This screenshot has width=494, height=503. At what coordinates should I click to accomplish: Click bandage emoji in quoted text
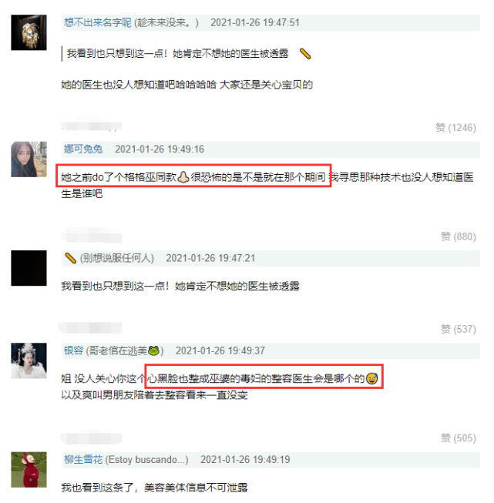pyautogui.click(x=305, y=54)
